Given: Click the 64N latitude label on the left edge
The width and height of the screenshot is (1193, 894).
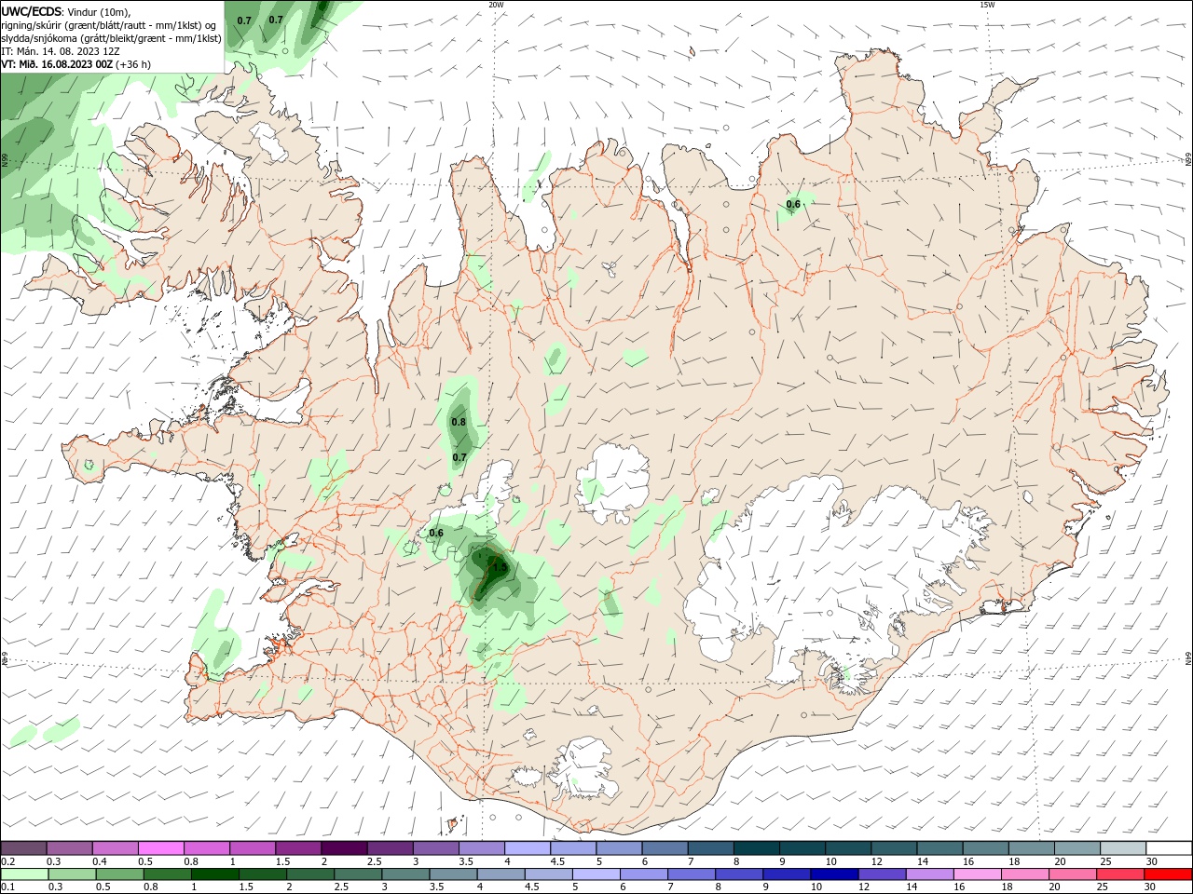Looking at the screenshot, I should click(x=5, y=658).
